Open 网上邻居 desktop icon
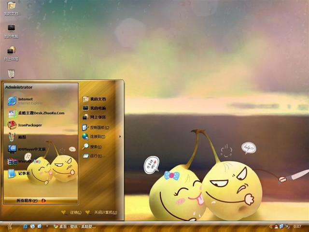Viewport: 309px width, 232px height. 11,51
